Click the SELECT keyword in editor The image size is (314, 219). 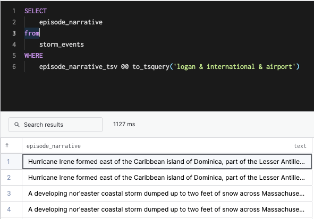pos(36,11)
